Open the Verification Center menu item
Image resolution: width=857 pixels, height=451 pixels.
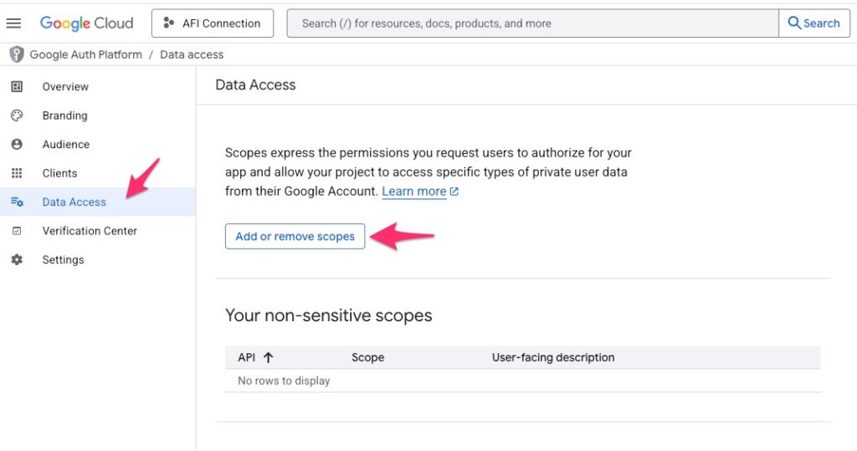pos(90,231)
